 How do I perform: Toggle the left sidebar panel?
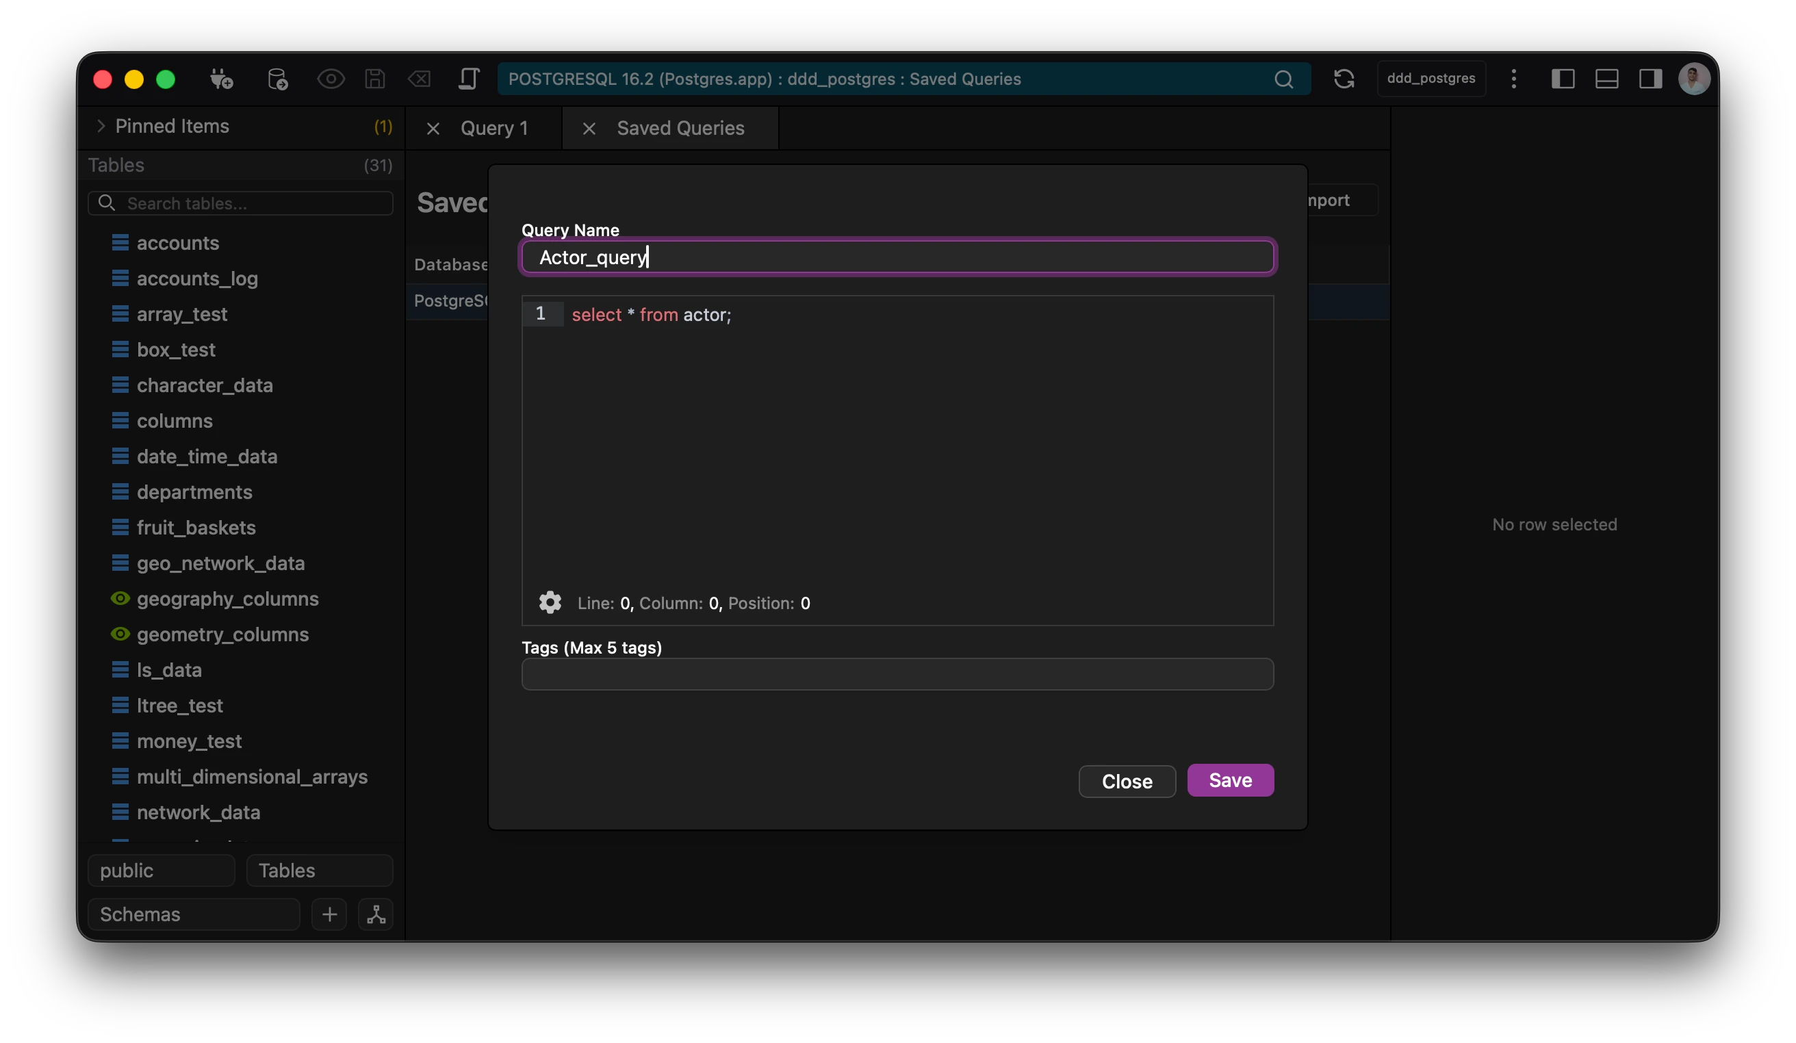[x=1564, y=79]
